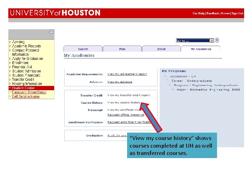Click the 'Academic Requirements' label
Screen dimensions: 250x188
pyautogui.click(x=84, y=74)
